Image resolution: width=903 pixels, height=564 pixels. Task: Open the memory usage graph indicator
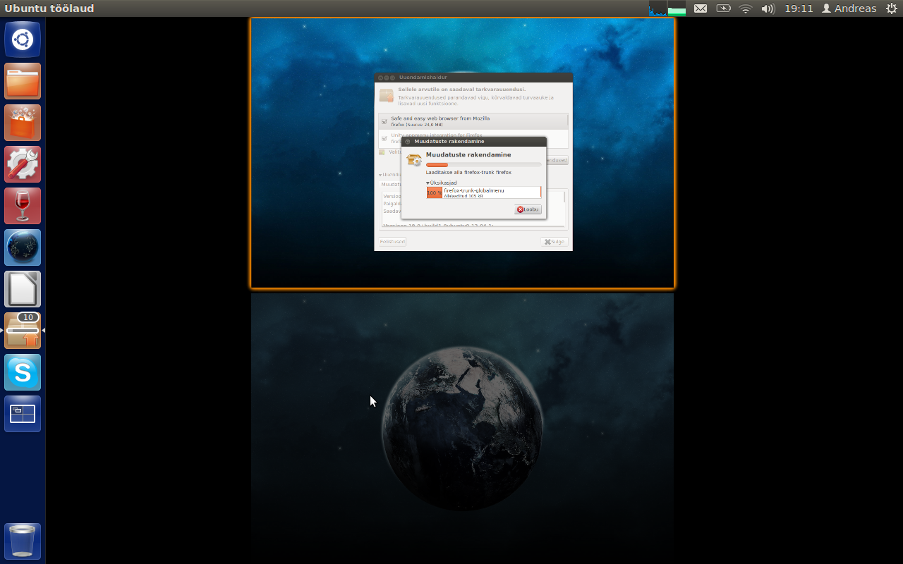(x=677, y=8)
